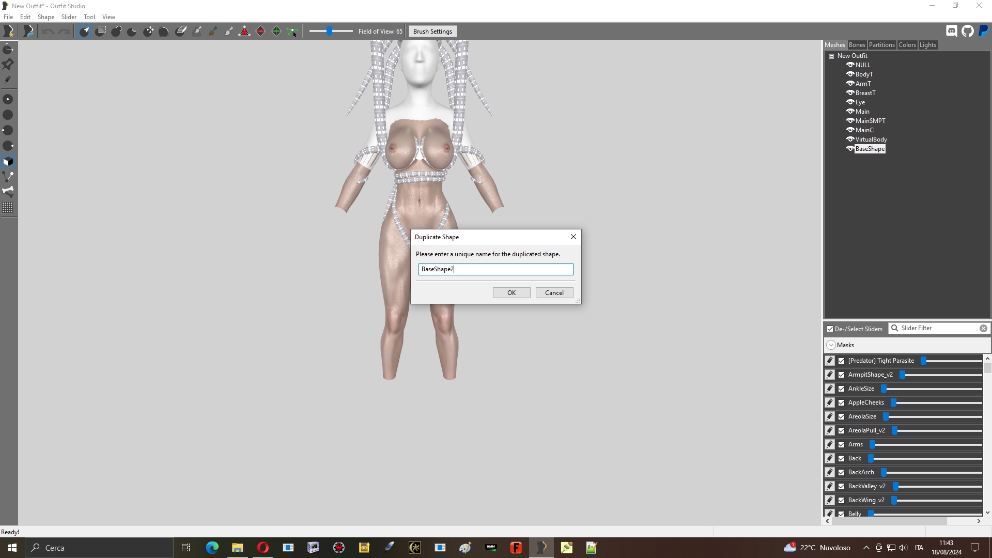Activate the Pivot tool with red diamond

coord(260,32)
